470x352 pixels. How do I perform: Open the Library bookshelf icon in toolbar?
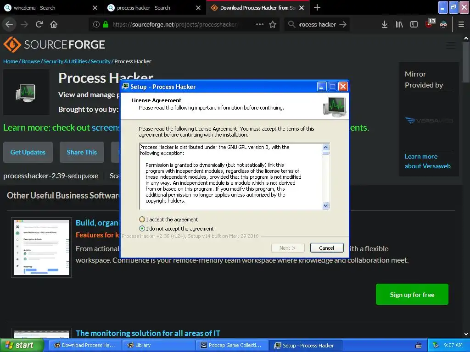[x=399, y=24]
